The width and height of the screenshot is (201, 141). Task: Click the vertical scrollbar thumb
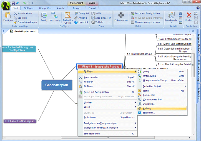coord(193,65)
